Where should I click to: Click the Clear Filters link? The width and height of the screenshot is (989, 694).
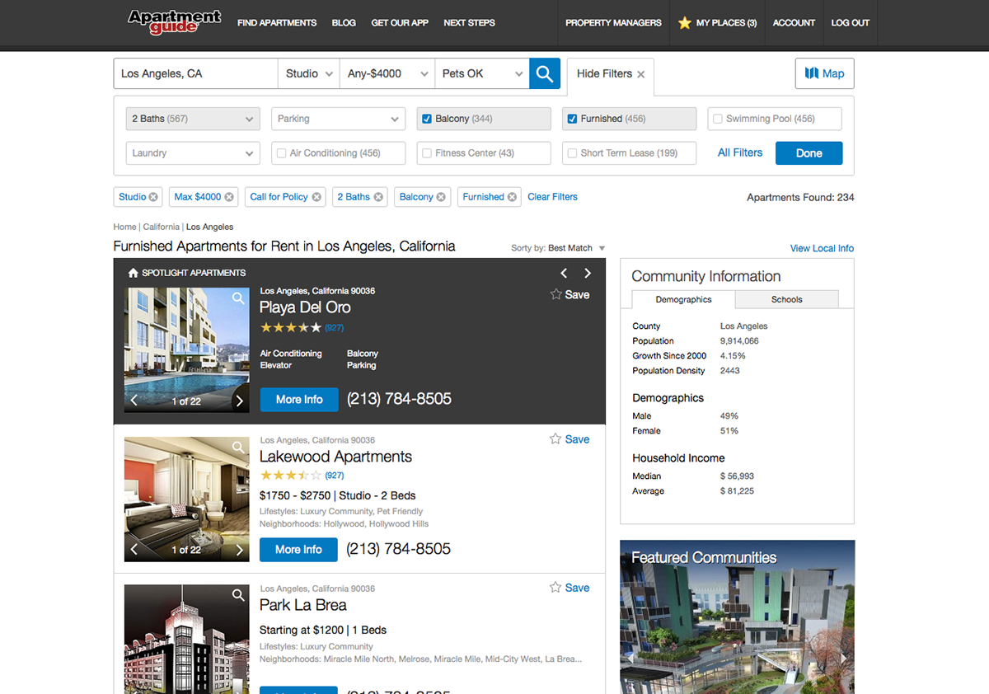552,197
